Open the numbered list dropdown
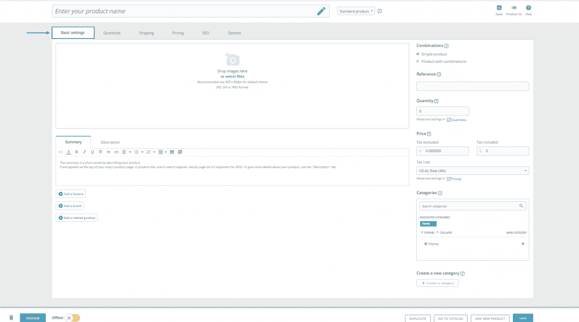Viewport: 579px width, 322px height. (x=150, y=152)
